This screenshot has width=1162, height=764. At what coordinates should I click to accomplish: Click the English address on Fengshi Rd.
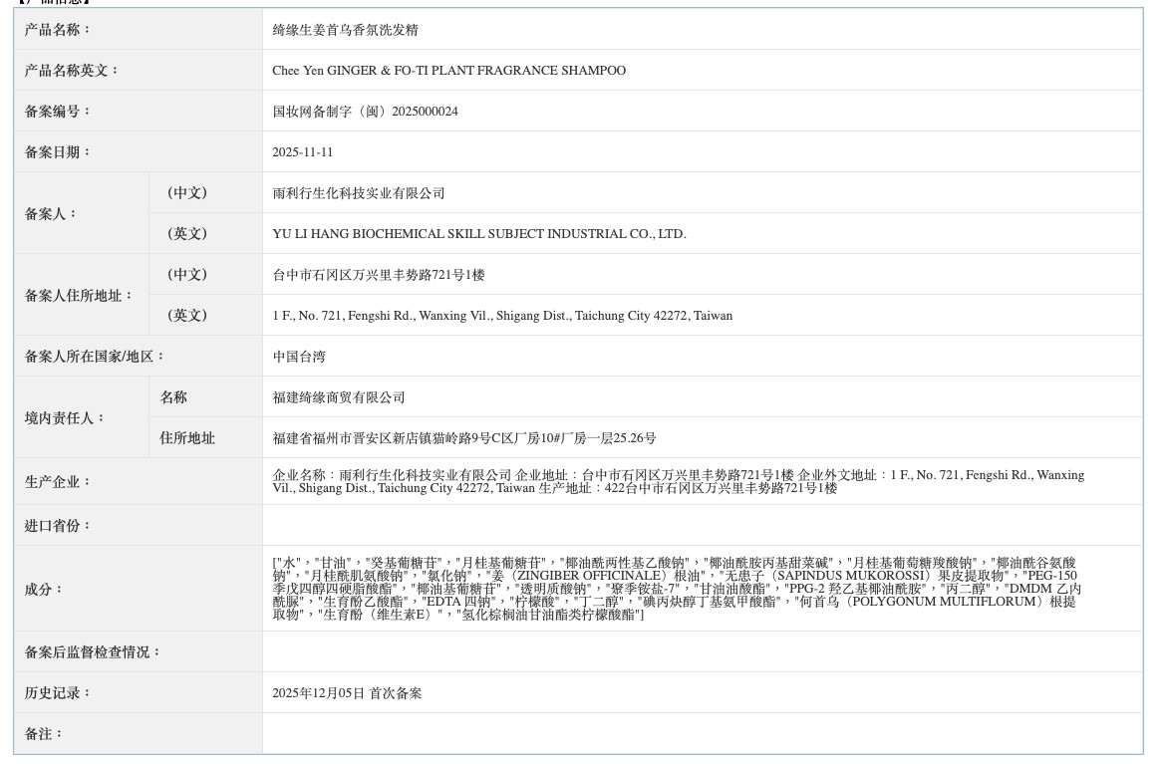click(501, 316)
